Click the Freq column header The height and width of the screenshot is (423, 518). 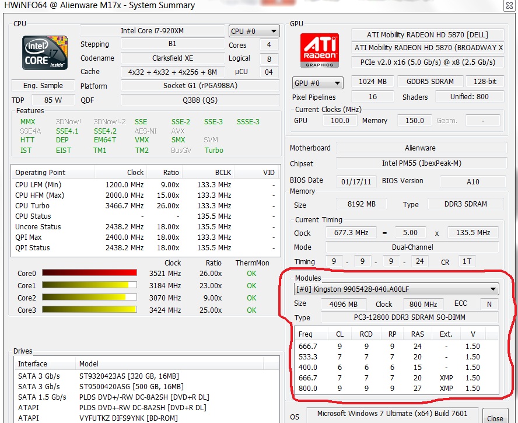(x=311, y=334)
